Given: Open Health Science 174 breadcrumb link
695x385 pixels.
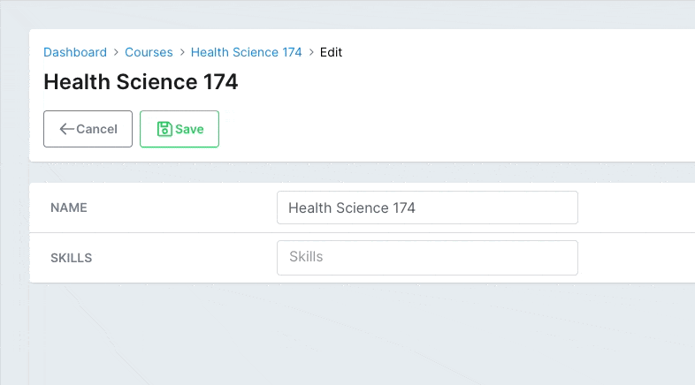Looking at the screenshot, I should (246, 52).
